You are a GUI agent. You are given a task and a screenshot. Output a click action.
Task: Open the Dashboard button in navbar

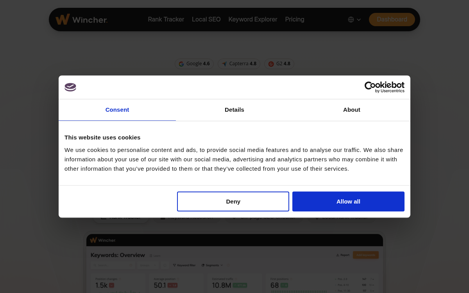coord(392,20)
